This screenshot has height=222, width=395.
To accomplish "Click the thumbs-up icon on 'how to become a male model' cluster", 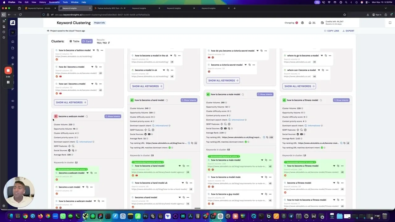I will point(208,94).
